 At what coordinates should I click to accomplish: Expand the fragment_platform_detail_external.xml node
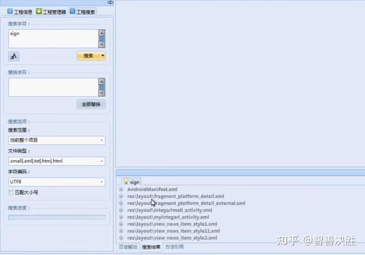[x=121, y=203]
